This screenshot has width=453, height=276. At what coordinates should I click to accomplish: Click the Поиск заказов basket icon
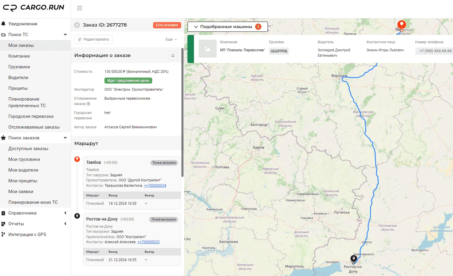(3, 138)
